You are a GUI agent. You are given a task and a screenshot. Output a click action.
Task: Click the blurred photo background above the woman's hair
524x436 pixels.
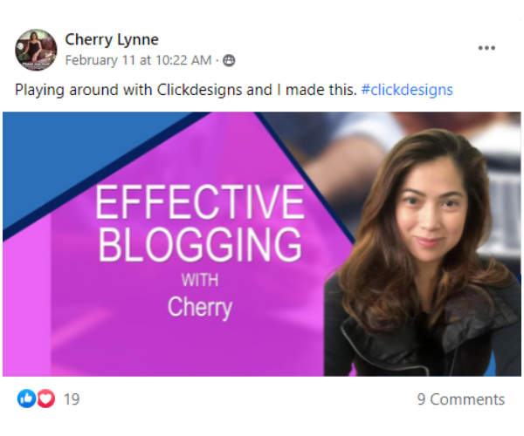pos(351,140)
